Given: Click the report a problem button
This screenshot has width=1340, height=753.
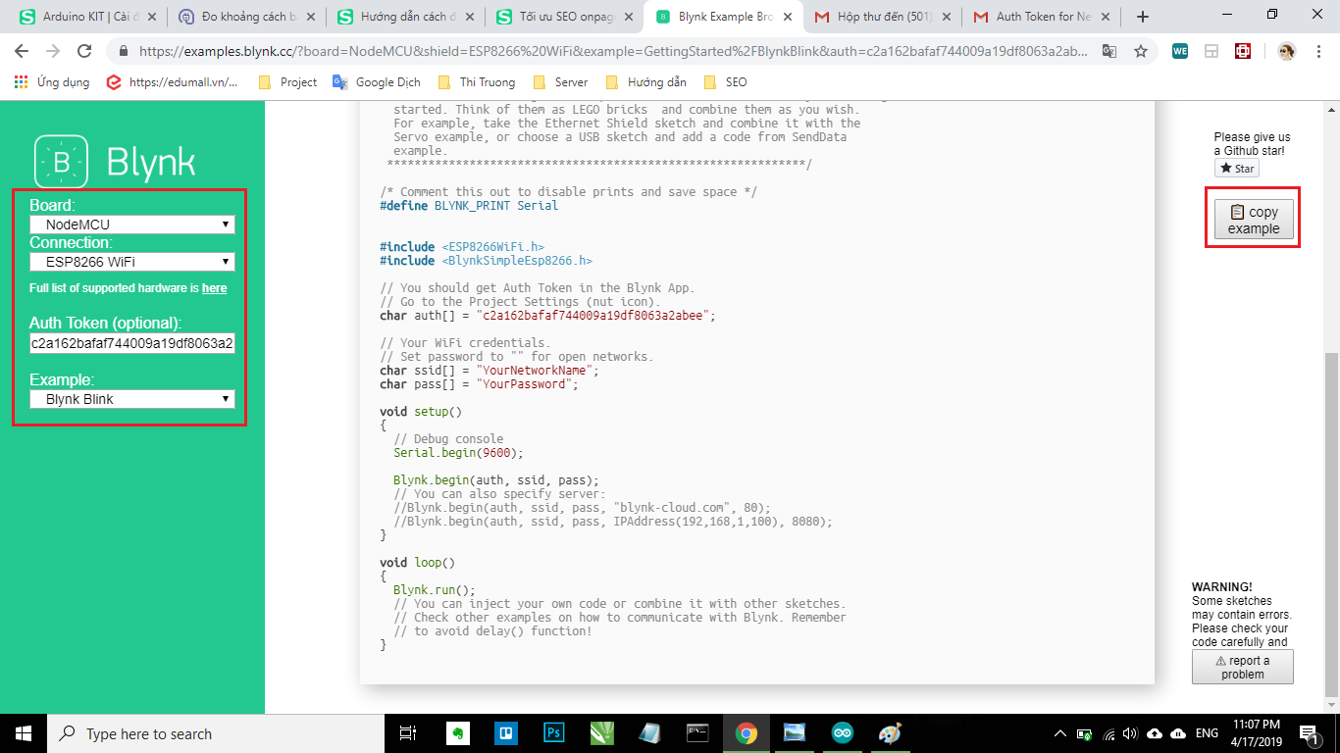Looking at the screenshot, I should pyautogui.click(x=1243, y=667).
